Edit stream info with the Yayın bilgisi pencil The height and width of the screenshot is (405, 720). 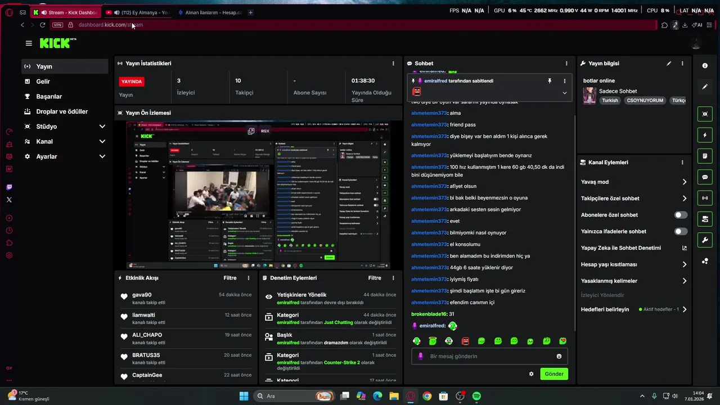[669, 64]
